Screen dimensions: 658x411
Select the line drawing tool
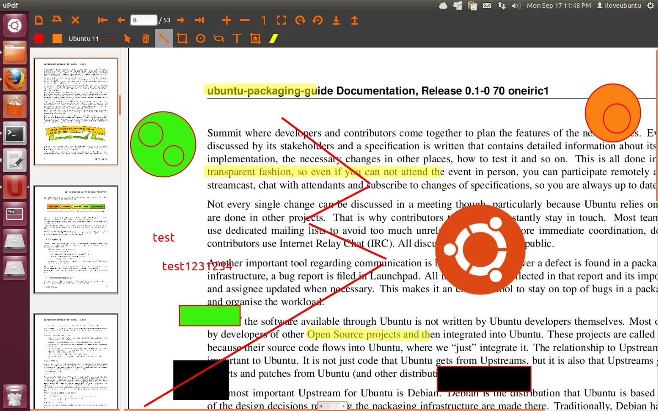pyautogui.click(x=164, y=39)
